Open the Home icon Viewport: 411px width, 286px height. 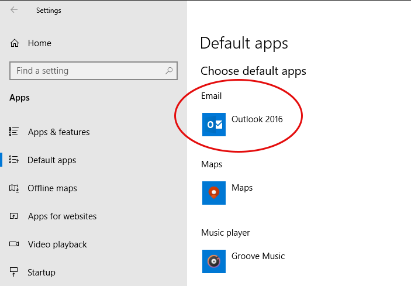click(15, 43)
